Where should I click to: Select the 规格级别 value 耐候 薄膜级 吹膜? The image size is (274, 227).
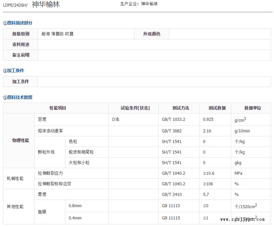pos(58,34)
